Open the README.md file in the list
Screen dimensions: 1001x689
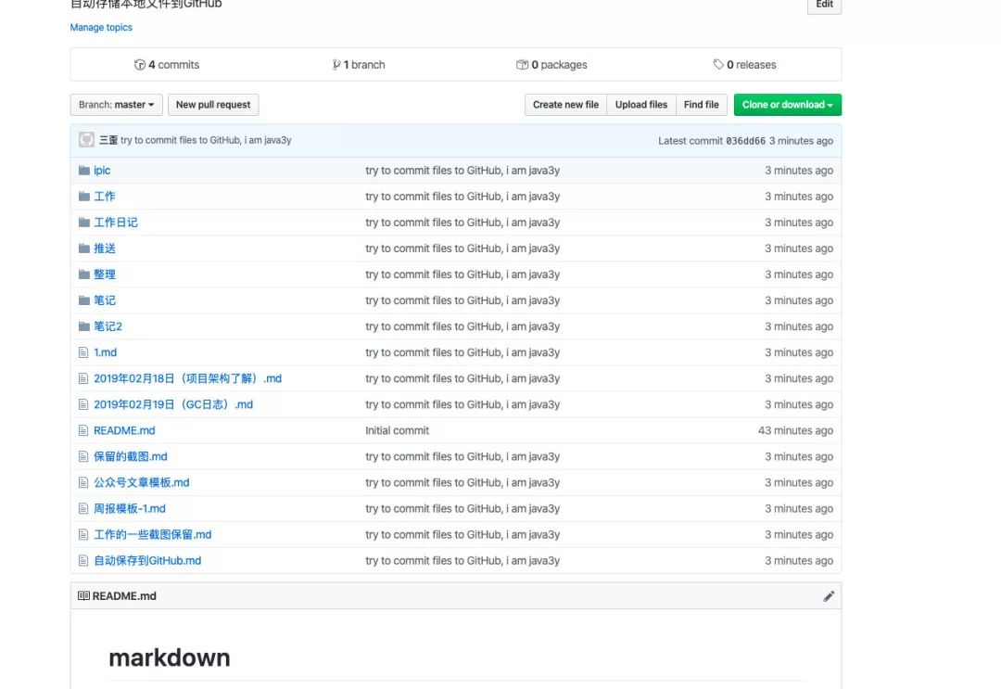(x=124, y=430)
